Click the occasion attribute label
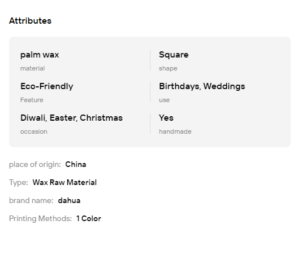The width and height of the screenshot is (302, 273). coord(34,131)
